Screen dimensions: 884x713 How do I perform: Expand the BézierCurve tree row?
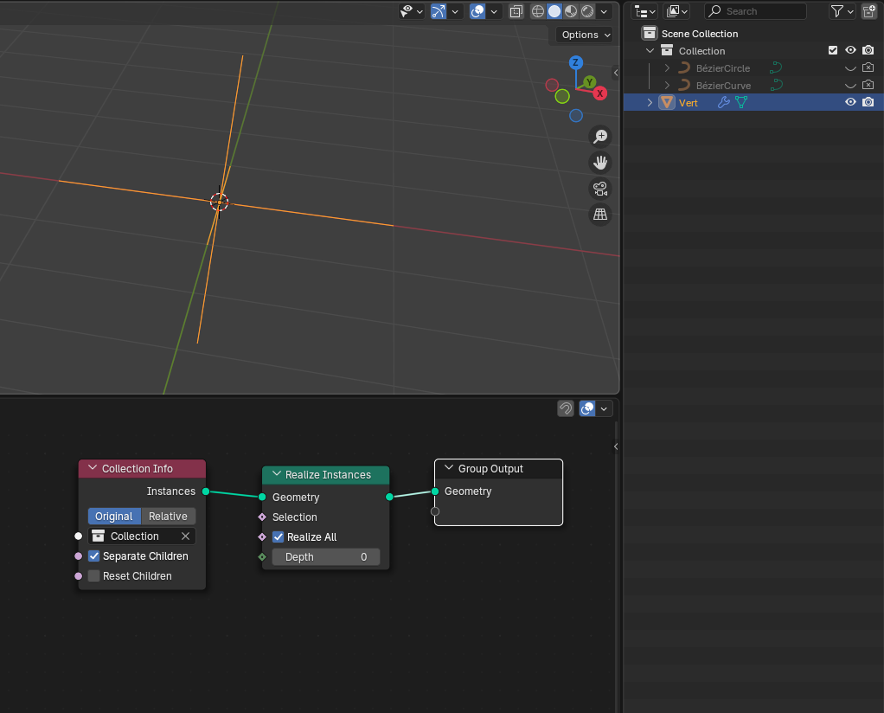coord(668,85)
